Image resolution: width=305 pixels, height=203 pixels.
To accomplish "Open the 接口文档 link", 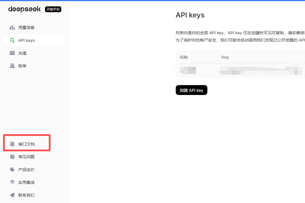I will [27, 144].
